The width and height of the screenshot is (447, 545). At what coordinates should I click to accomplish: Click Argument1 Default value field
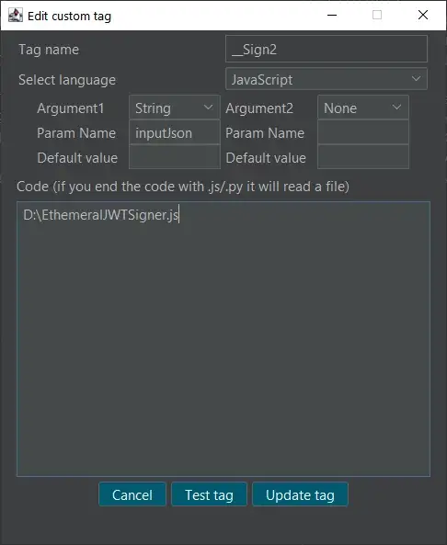(175, 157)
